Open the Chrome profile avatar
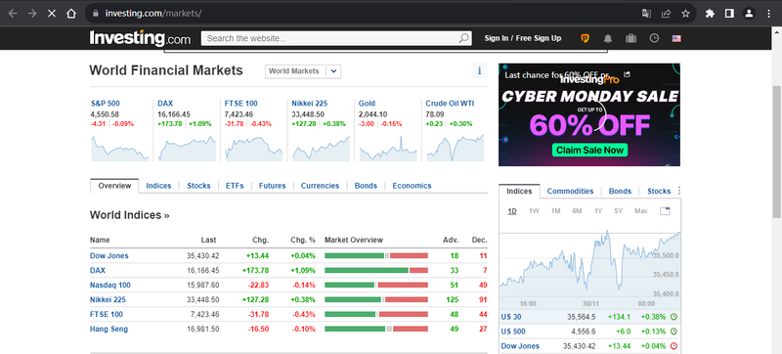 749,14
